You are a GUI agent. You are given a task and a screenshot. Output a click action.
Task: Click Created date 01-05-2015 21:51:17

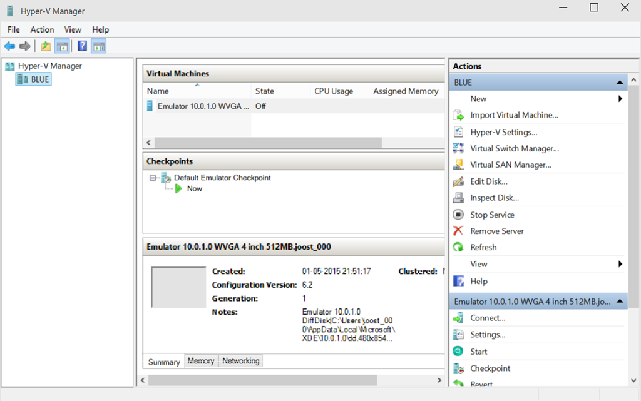coord(336,271)
